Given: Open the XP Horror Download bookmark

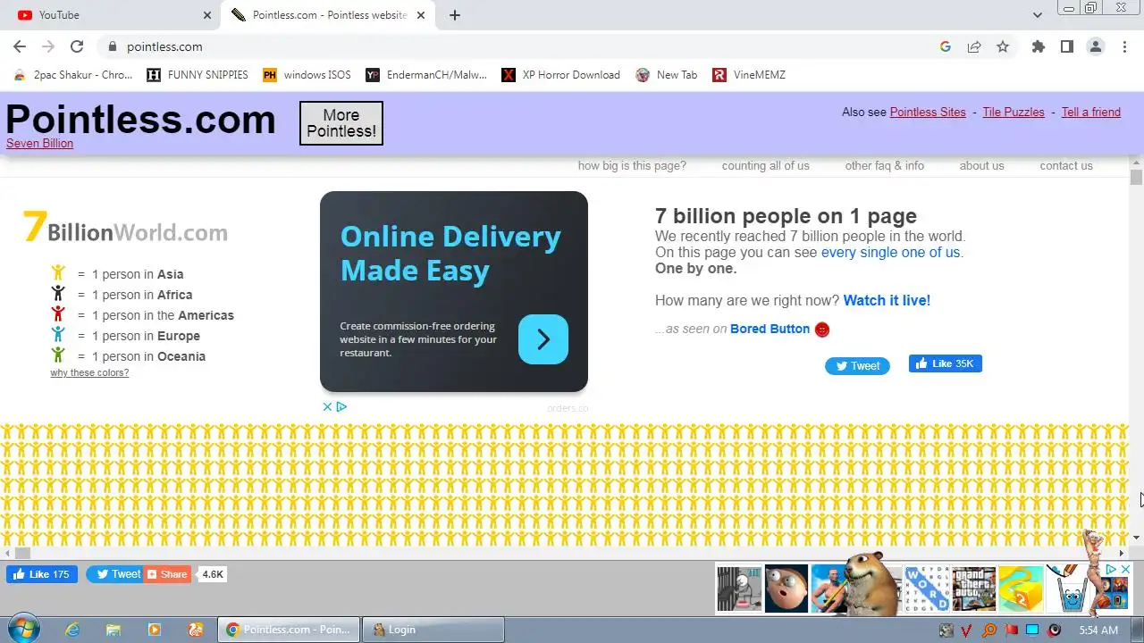Looking at the screenshot, I should (561, 75).
